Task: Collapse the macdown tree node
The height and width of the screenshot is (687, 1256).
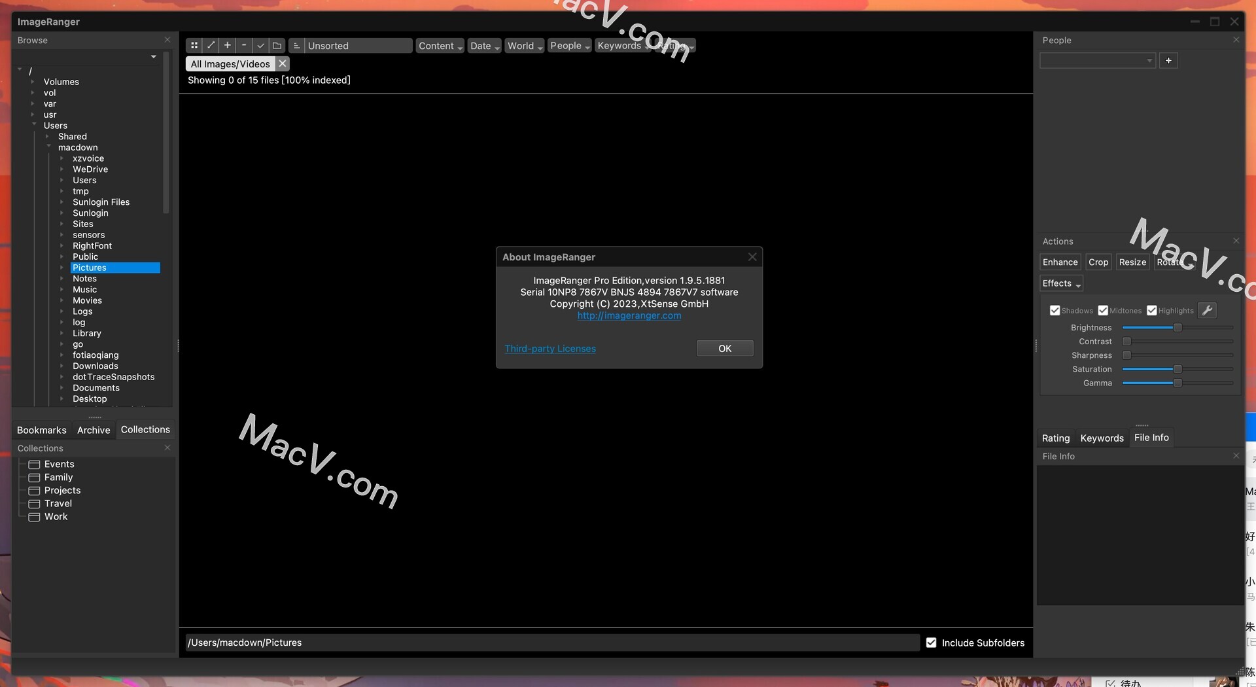Action: click(x=48, y=147)
